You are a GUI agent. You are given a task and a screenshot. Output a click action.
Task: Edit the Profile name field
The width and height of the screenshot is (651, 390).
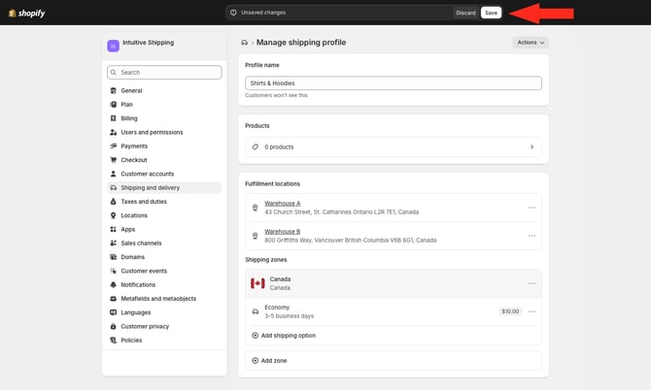coord(394,82)
